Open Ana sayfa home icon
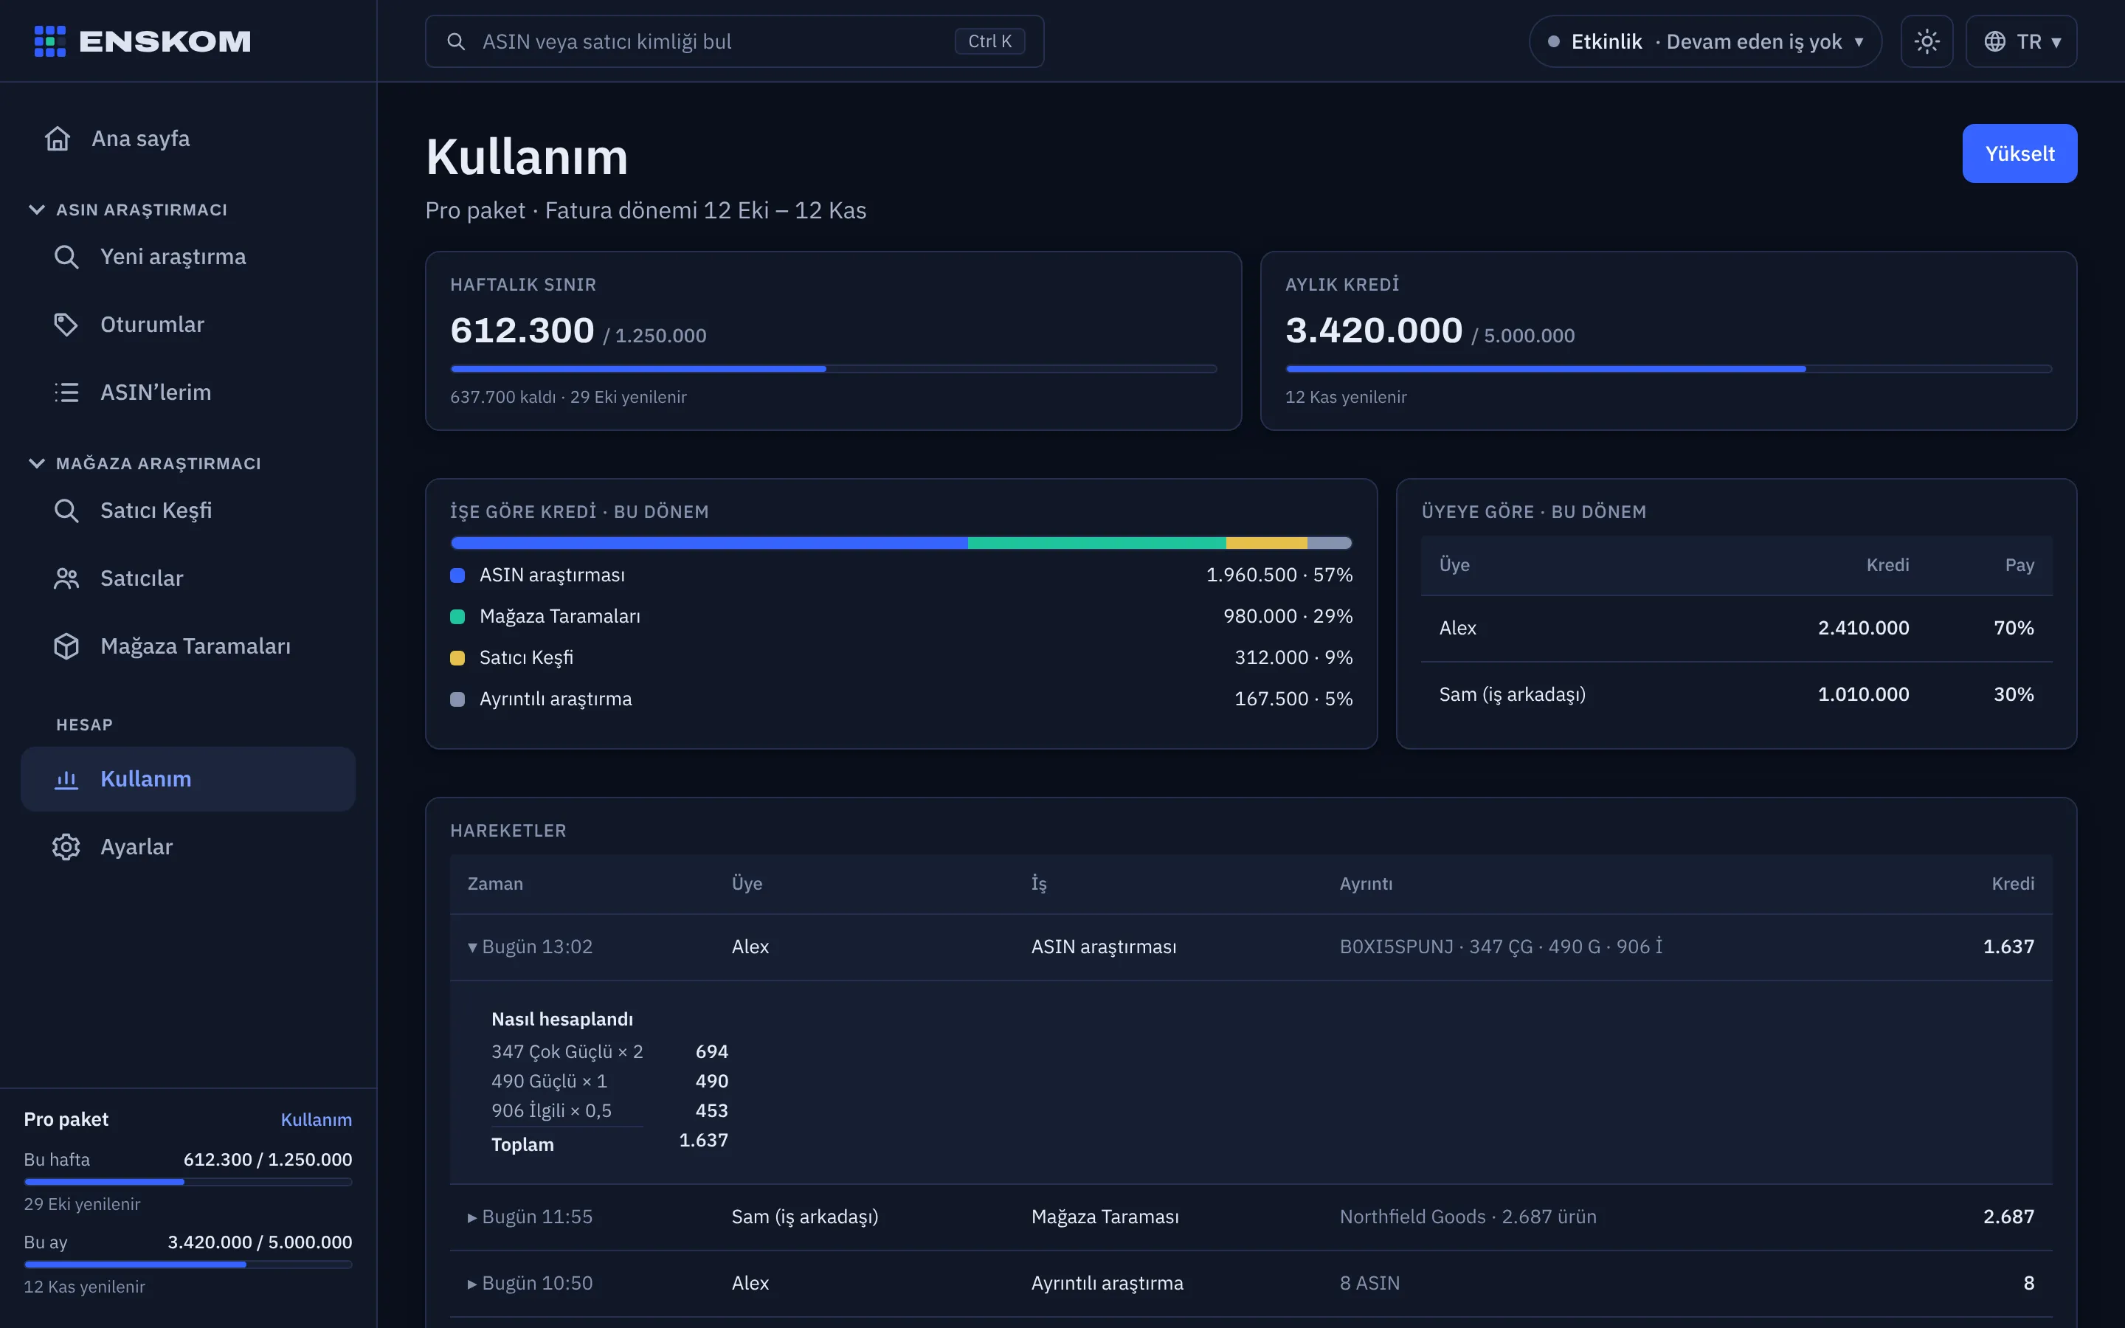Image resolution: width=2125 pixels, height=1328 pixels. point(58,139)
